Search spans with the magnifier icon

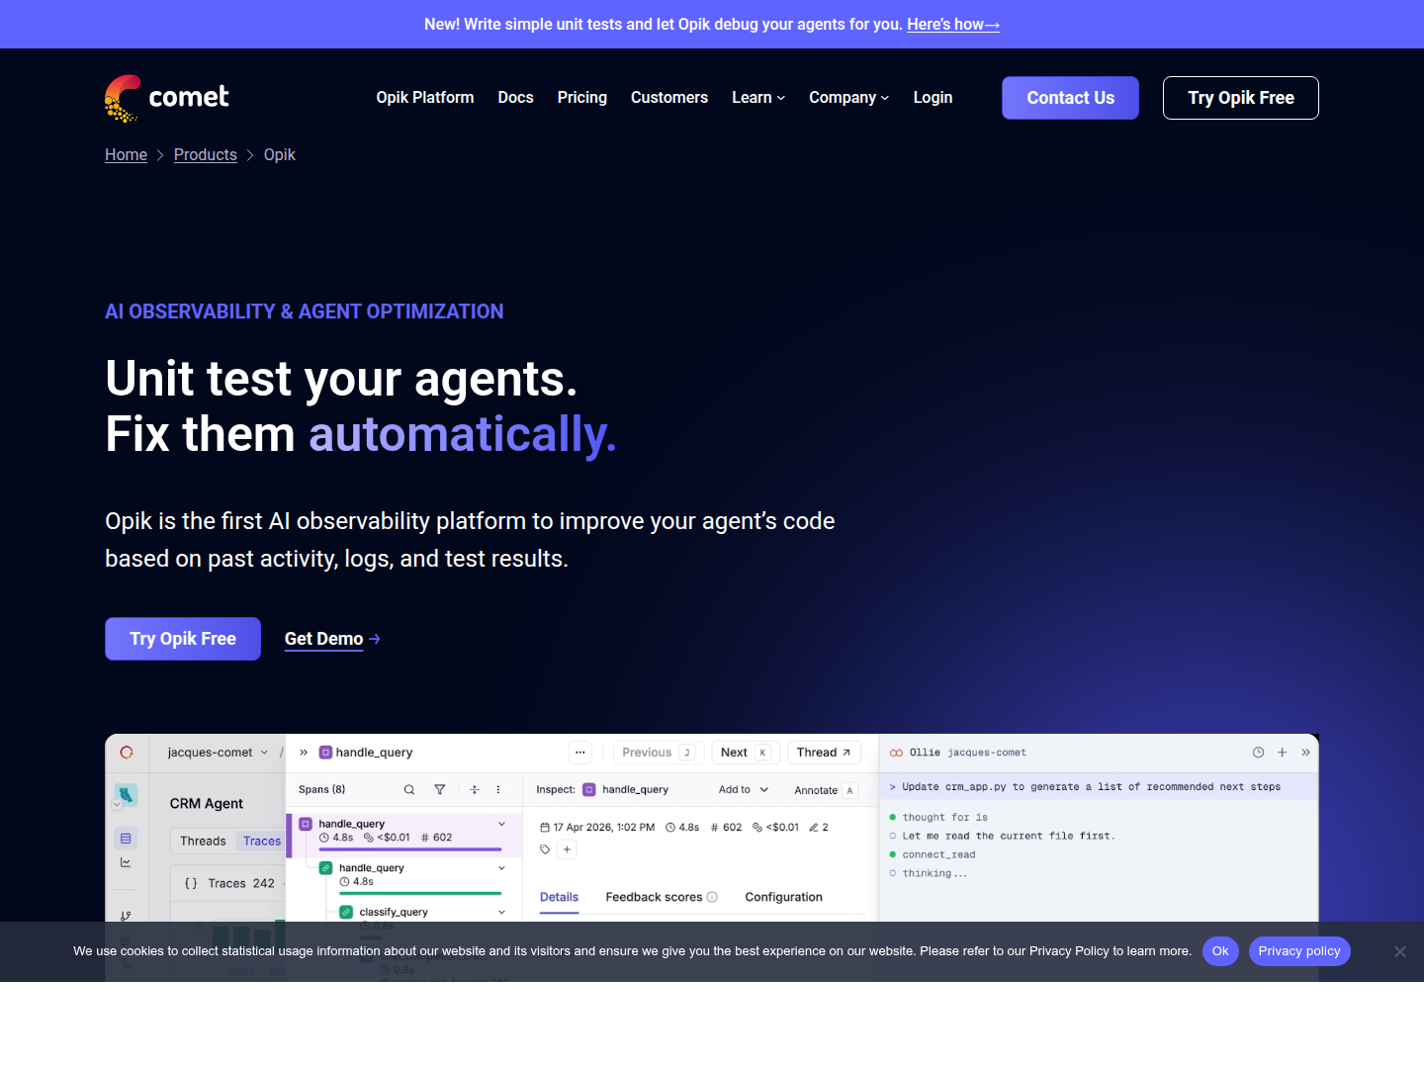pyautogui.click(x=409, y=790)
